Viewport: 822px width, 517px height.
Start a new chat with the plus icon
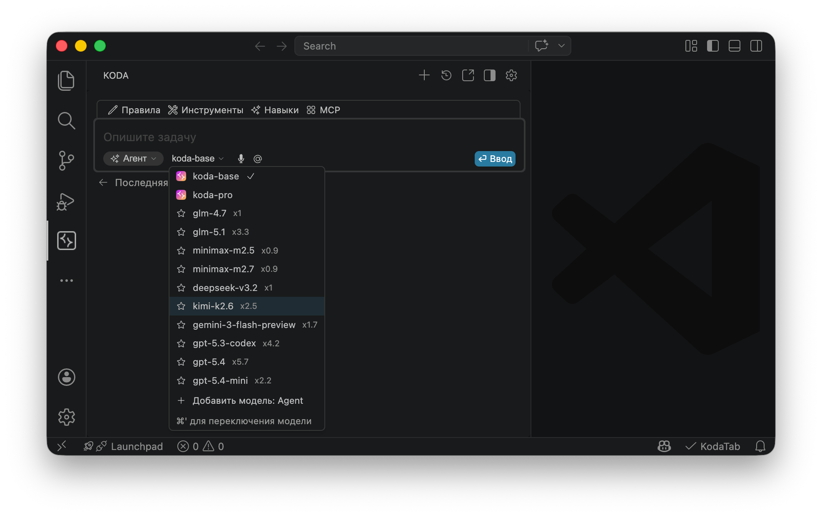pyautogui.click(x=424, y=75)
